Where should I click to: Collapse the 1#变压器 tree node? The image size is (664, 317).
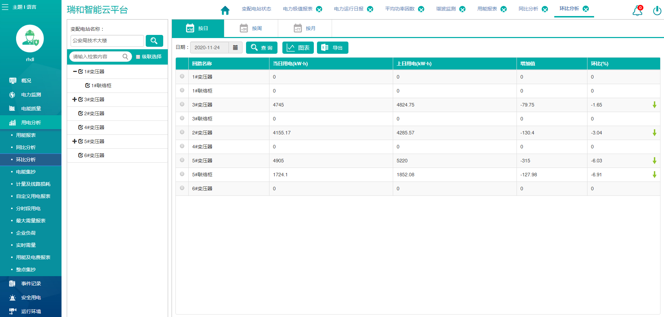click(x=75, y=72)
